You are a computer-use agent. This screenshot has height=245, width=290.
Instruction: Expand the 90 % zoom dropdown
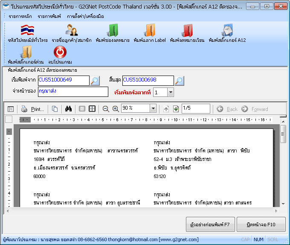(153, 108)
